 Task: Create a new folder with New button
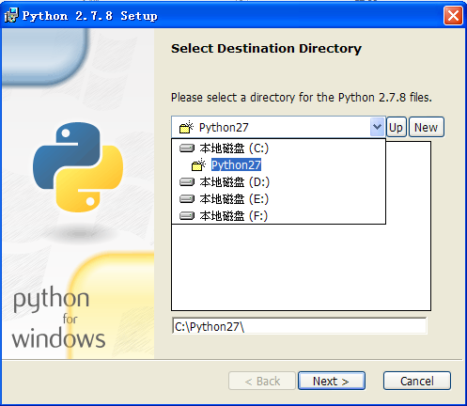coord(427,127)
